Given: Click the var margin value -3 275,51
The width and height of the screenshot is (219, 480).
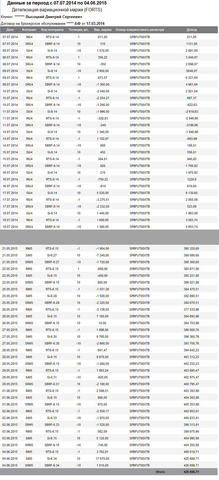Looking at the screenshot, I should [x=103, y=200].
